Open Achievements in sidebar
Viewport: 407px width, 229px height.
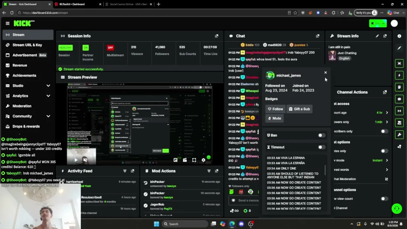pyautogui.click(x=28, y=75)
